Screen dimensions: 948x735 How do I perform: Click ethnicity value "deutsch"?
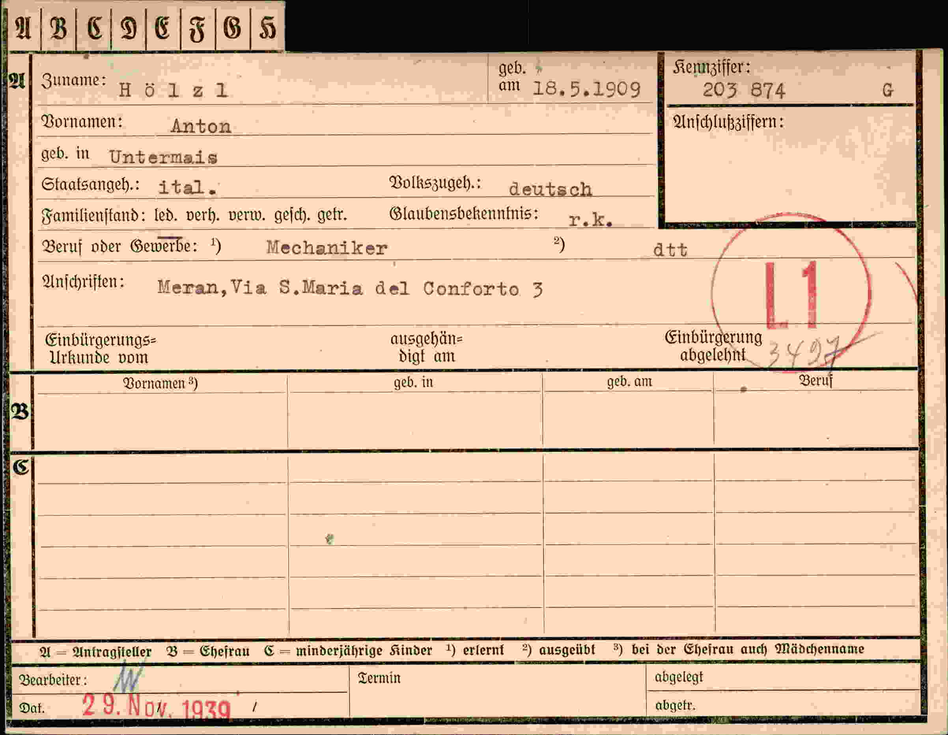(550, 189)
